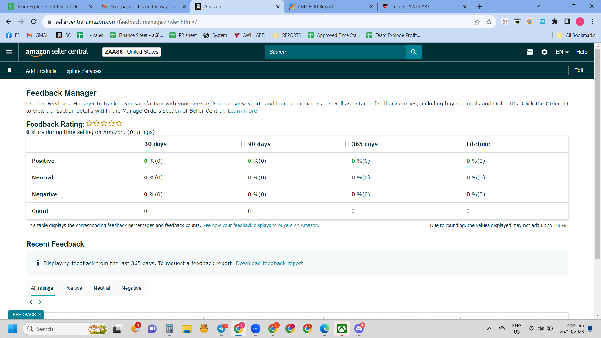Open File Explorer from taskbar

pos(187,329)
